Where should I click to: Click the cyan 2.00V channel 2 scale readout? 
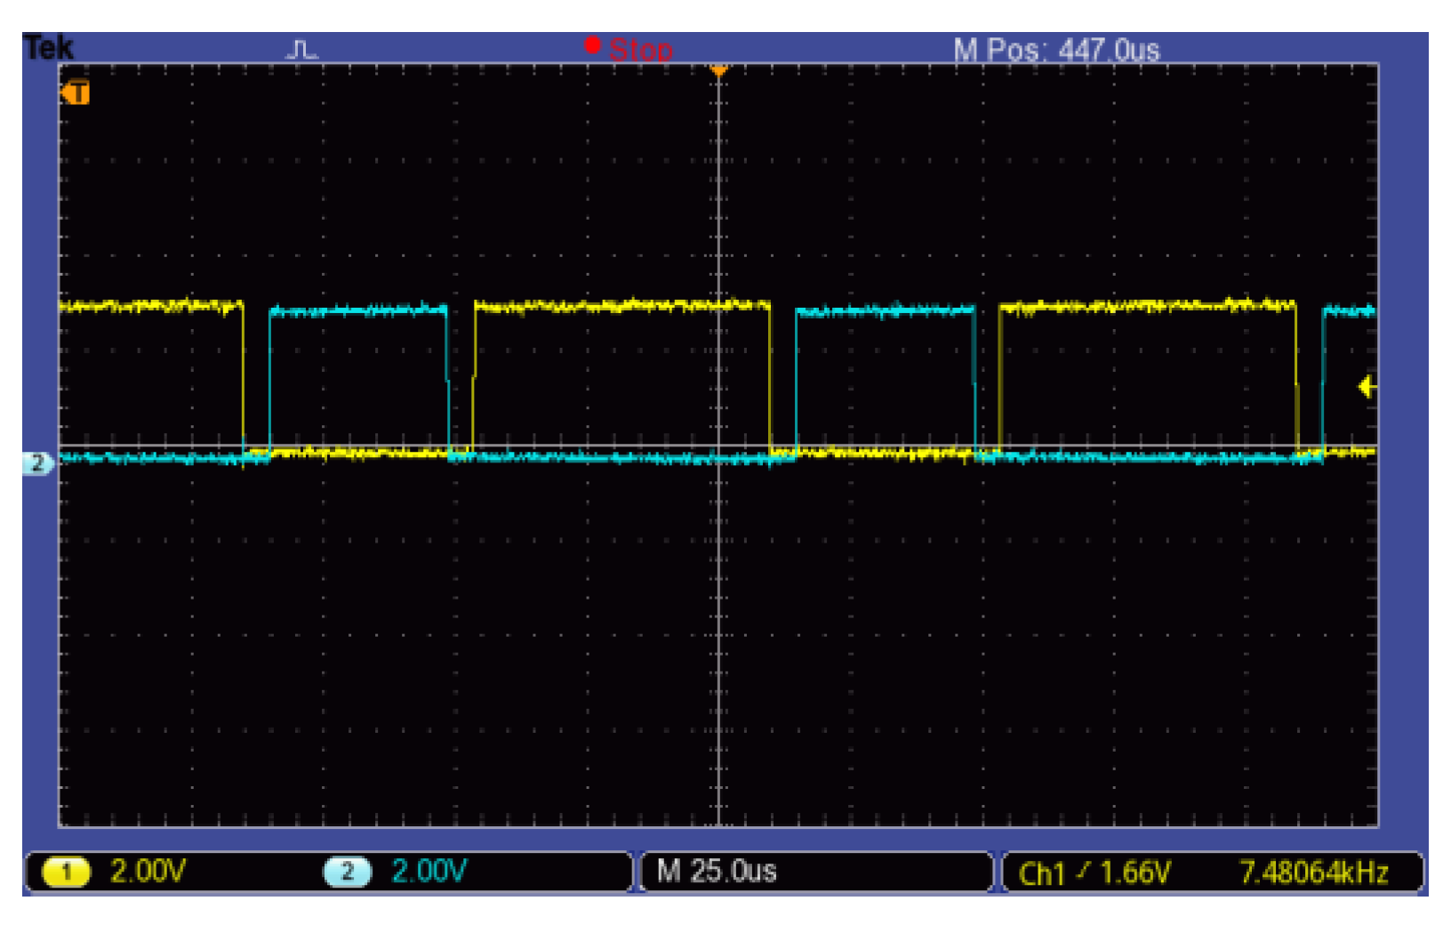pos(429,872)
